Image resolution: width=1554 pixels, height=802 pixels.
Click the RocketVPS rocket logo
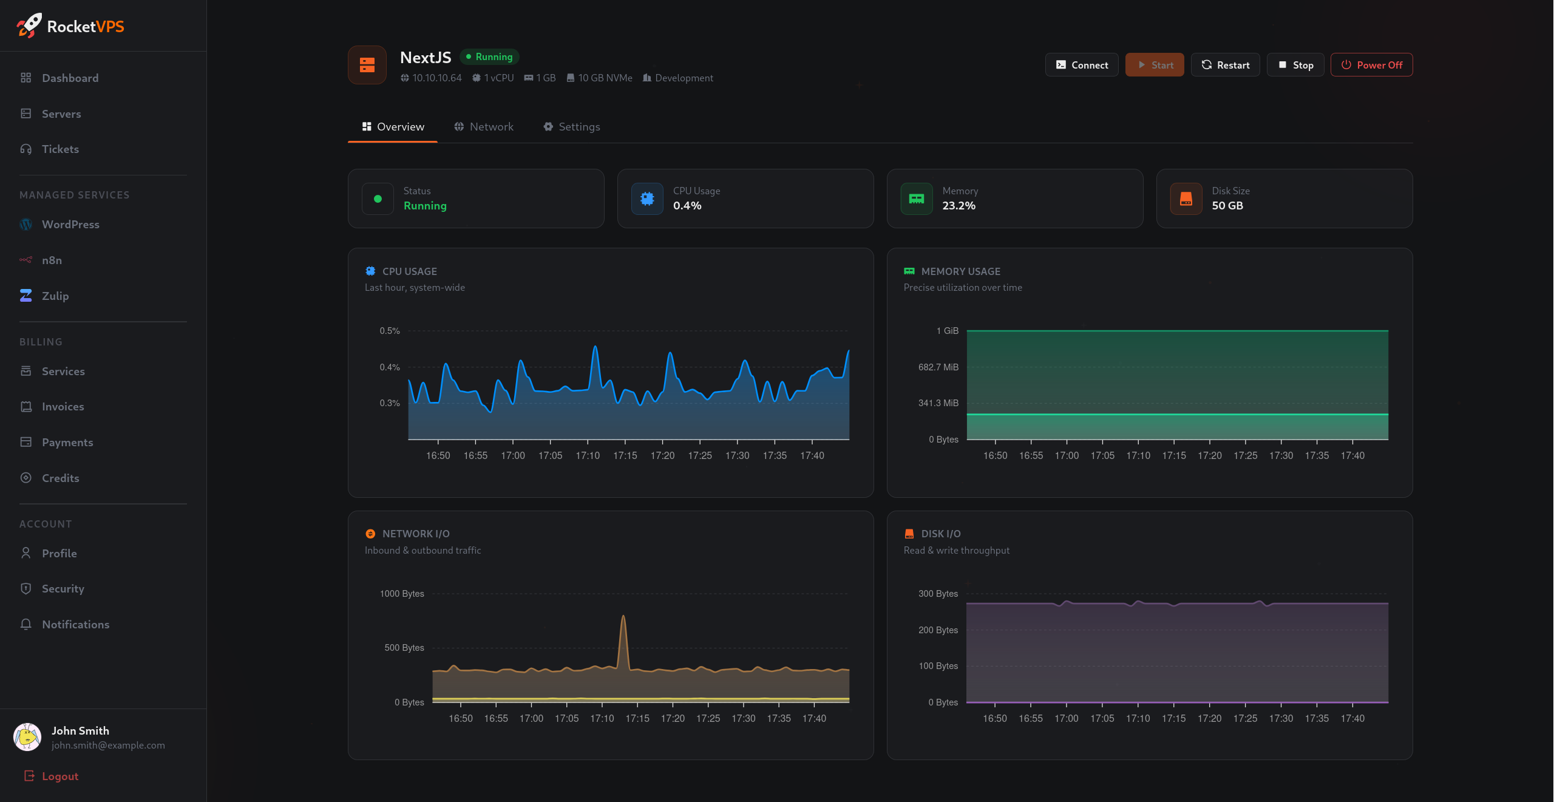(29, 25)
